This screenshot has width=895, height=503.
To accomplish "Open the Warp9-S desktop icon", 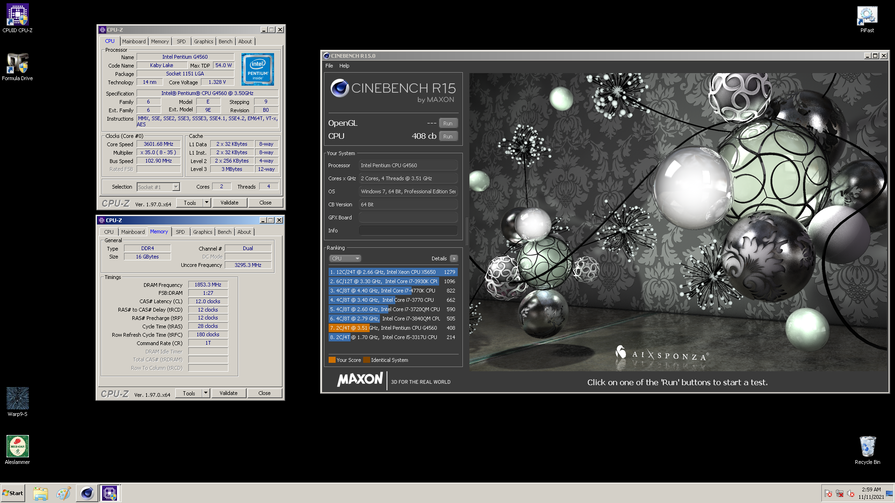I will (17, 401).
